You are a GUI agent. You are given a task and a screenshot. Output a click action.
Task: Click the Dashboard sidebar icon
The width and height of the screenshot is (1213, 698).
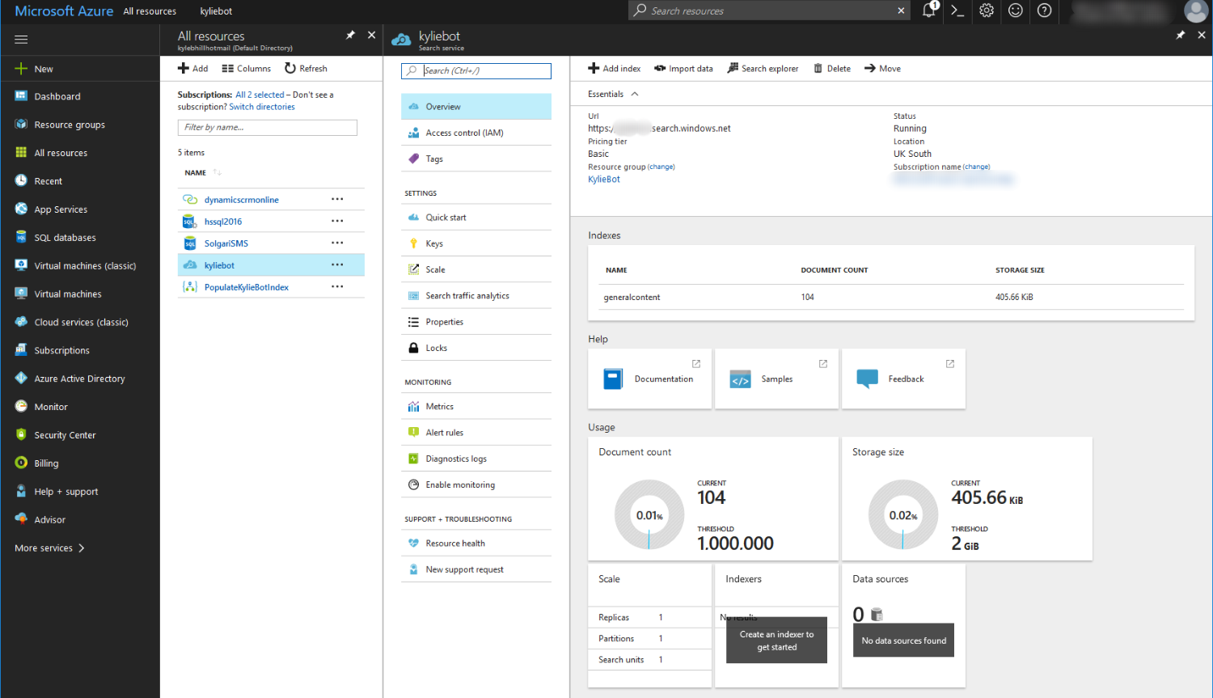coord(21,96)
